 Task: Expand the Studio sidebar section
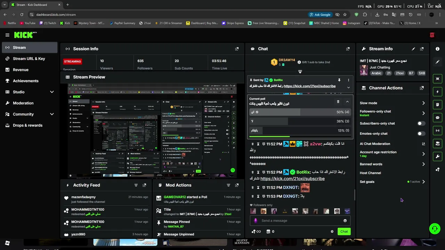click(52, 92)
